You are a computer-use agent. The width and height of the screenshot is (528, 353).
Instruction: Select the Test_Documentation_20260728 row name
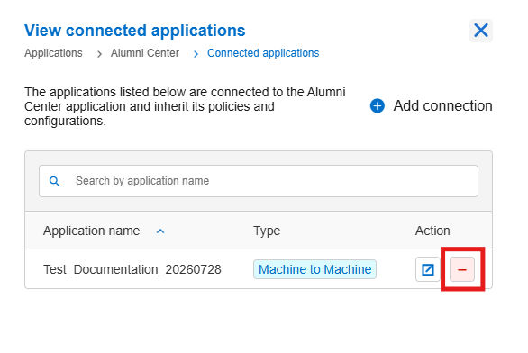point(132,269)
